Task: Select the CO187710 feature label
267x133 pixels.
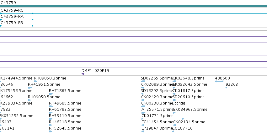Action: 183,128
